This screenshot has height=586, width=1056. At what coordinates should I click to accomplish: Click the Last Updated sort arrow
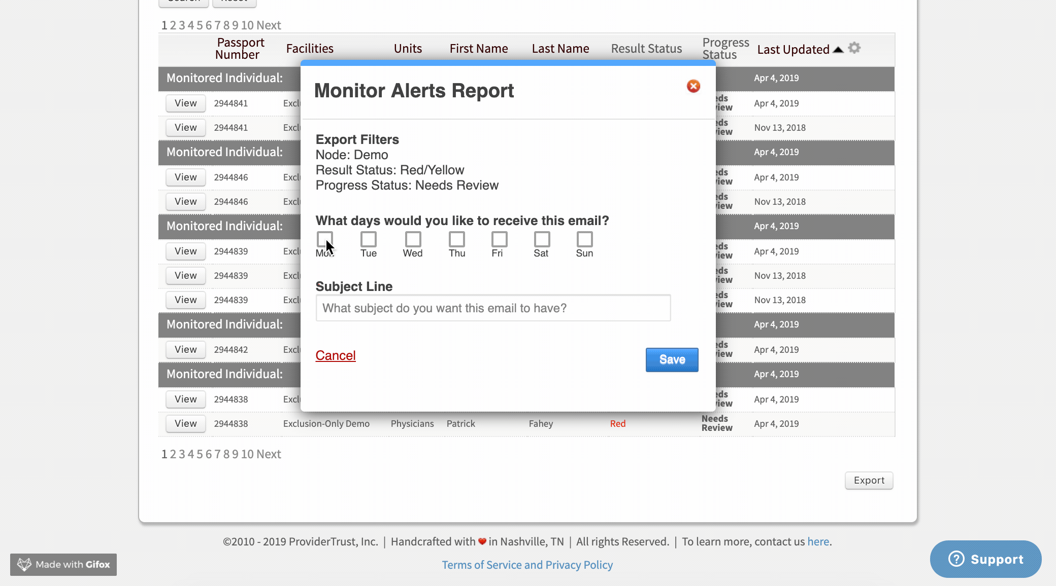(838, 49)
